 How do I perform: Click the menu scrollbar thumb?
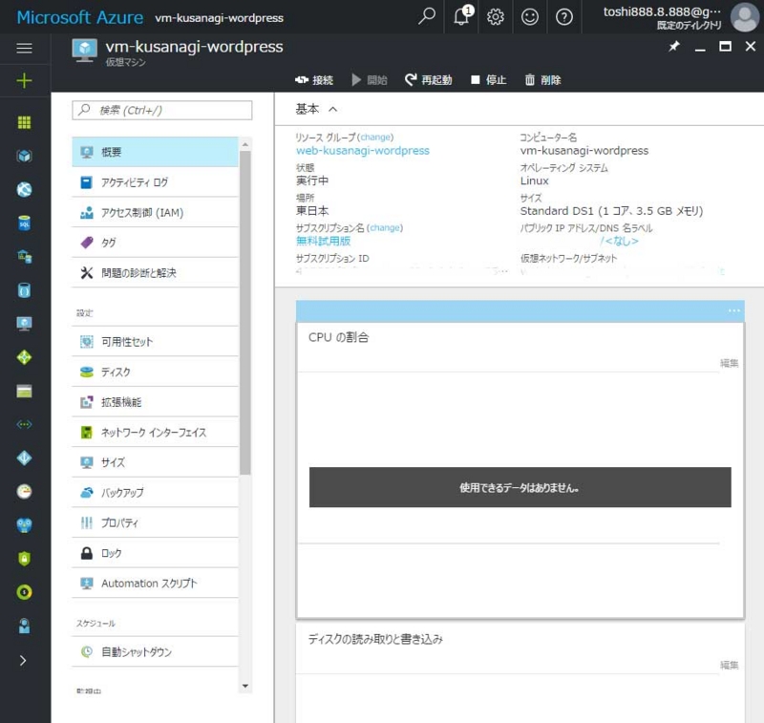tap(245, 311)
